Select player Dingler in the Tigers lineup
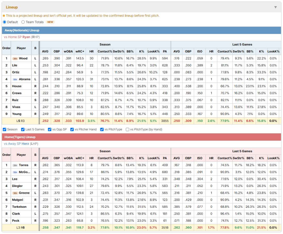The image size is (283, 234). point(17,186)
